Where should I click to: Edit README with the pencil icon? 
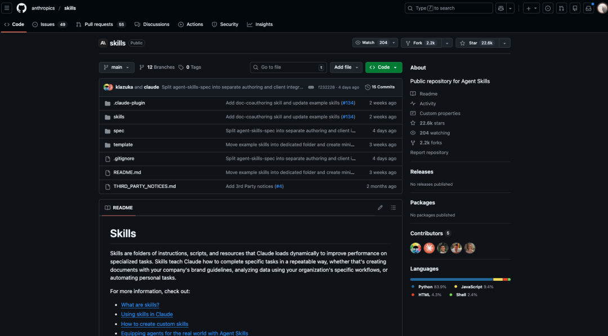point(380,208)
